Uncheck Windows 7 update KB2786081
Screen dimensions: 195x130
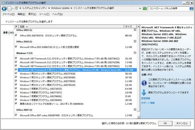(16, 96)
